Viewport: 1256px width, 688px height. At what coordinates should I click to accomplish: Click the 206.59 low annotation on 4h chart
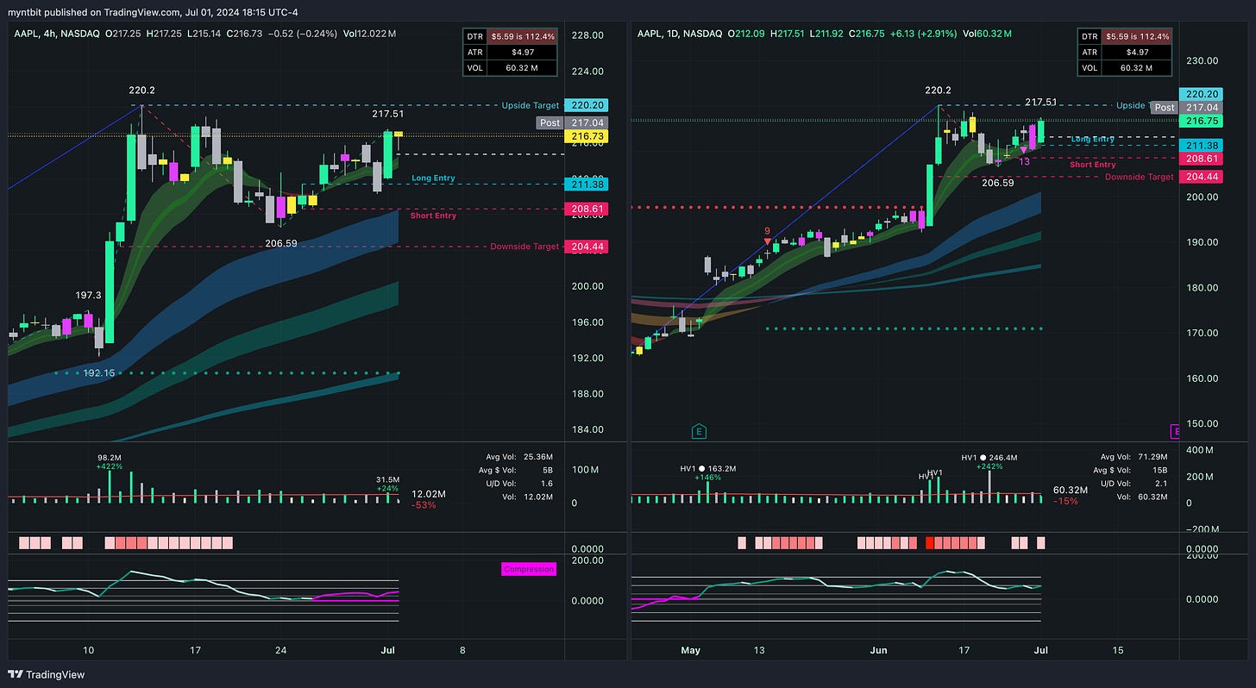280,244
